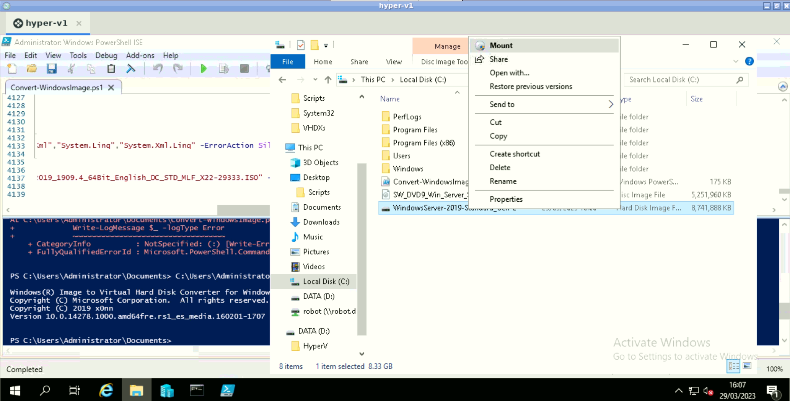
Task: Save the script with the floppy disk icon
Action: 52,69
